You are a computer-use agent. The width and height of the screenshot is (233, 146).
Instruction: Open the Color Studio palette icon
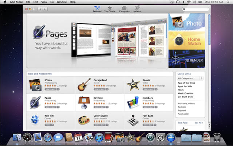[x=84, y=121]
